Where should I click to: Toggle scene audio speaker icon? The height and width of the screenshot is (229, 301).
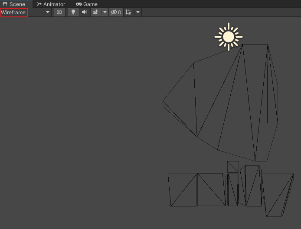[85, 12]
